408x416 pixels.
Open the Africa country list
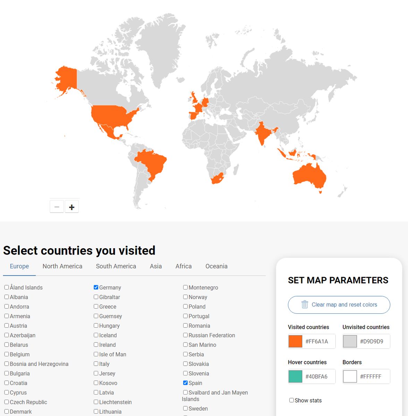click(x=183, y=266)
